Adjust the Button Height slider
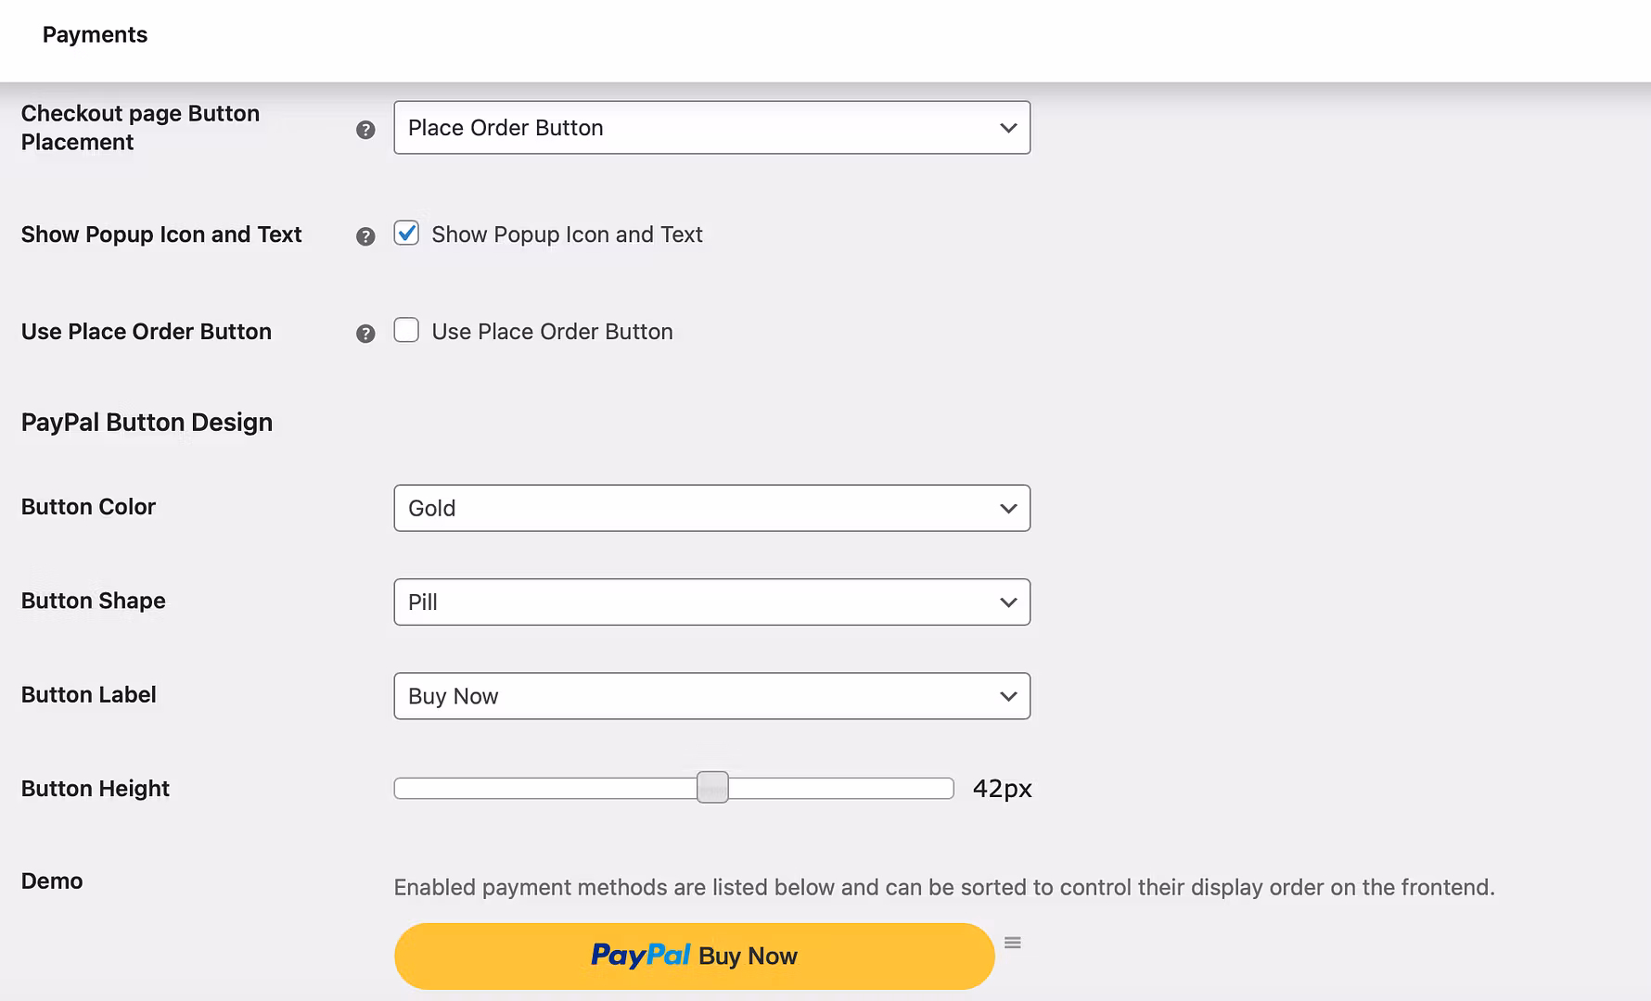Screen dimensions: 1651x1001 [x=712, y=787]
